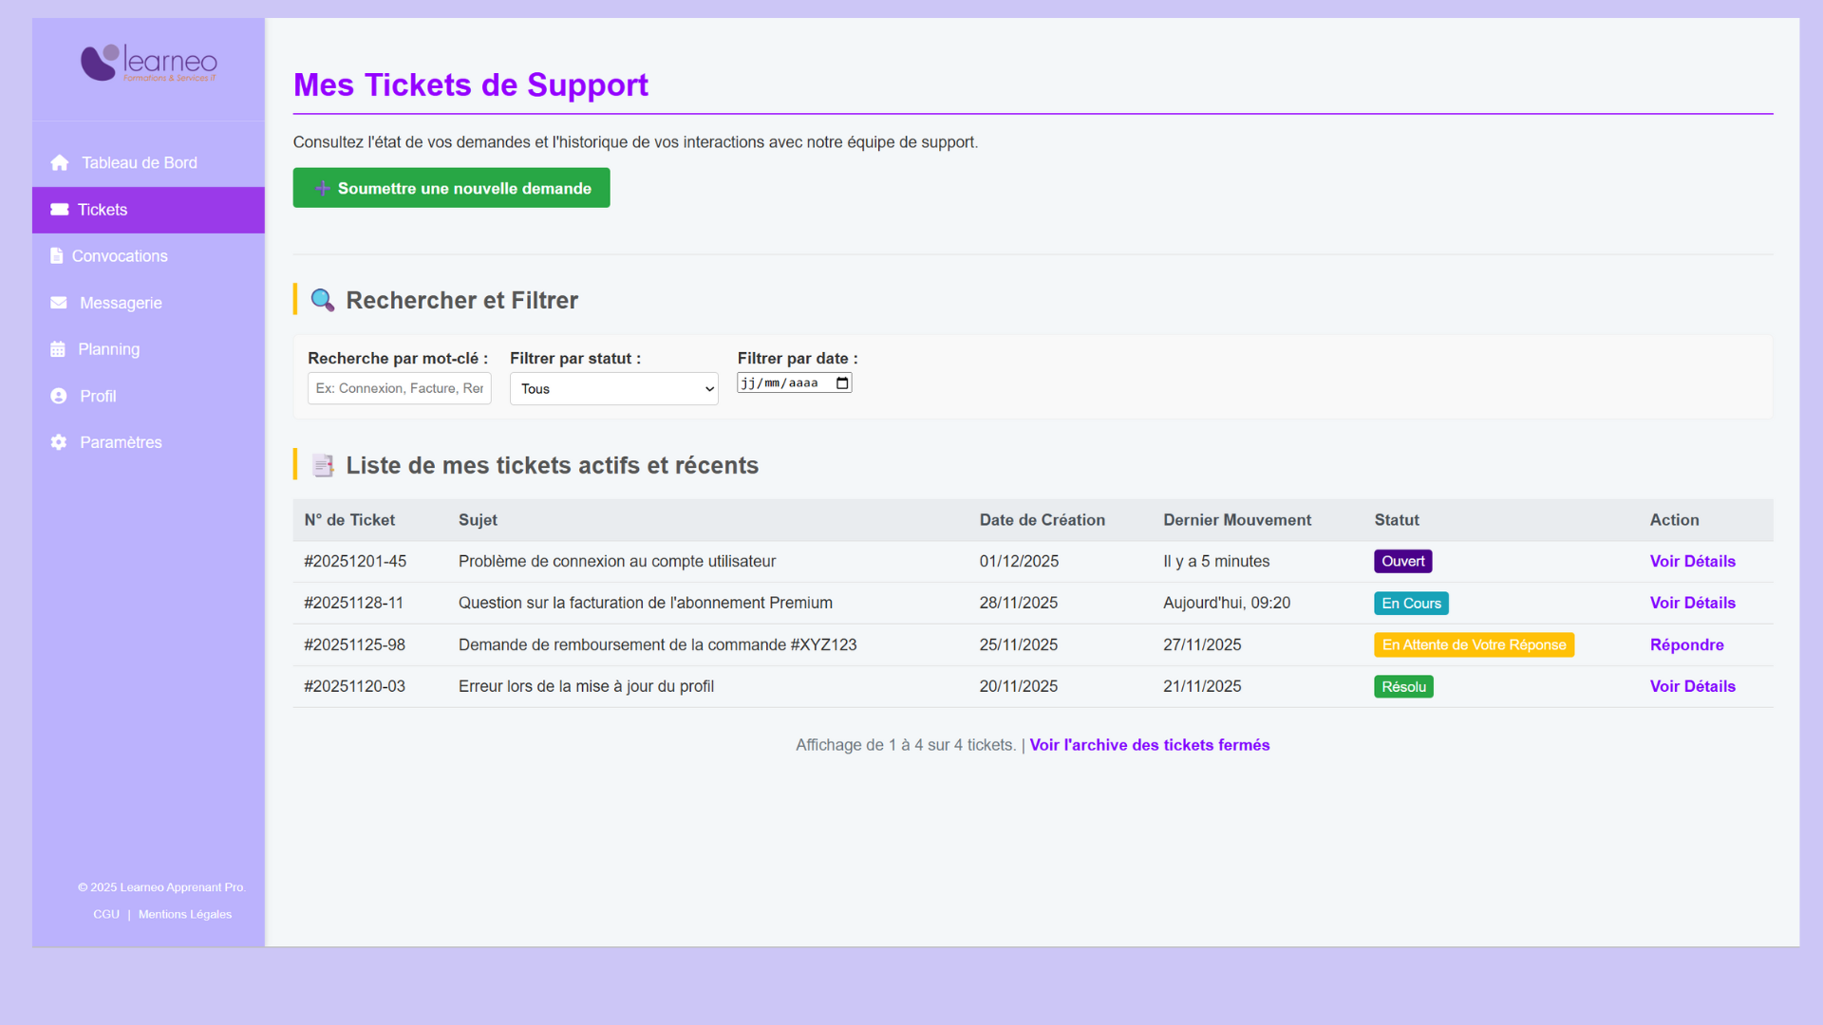The height and width of the screenshot is (1025, 1823).
Task: Click the Paramètres gear icon
Action: click(59, 442)
